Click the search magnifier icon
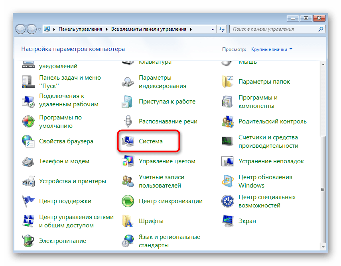This screenshot has height=266, width=341. 321,29
